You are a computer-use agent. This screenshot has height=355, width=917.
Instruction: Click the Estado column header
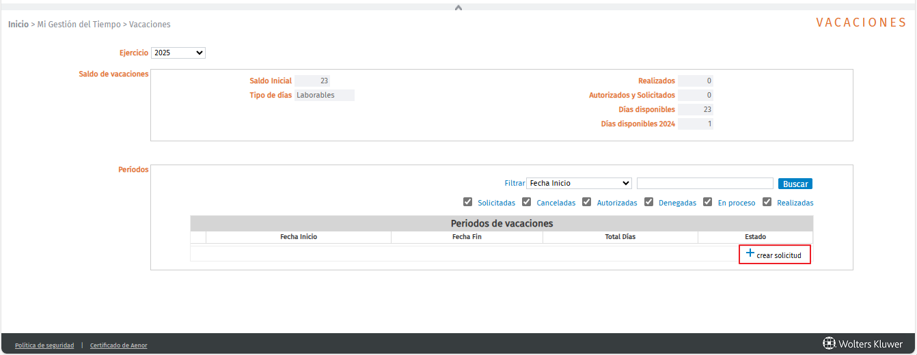756,237
